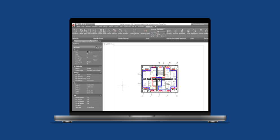Open the Элементы settings icon
This screenshot has width=280, height=140.
[114, 31]
